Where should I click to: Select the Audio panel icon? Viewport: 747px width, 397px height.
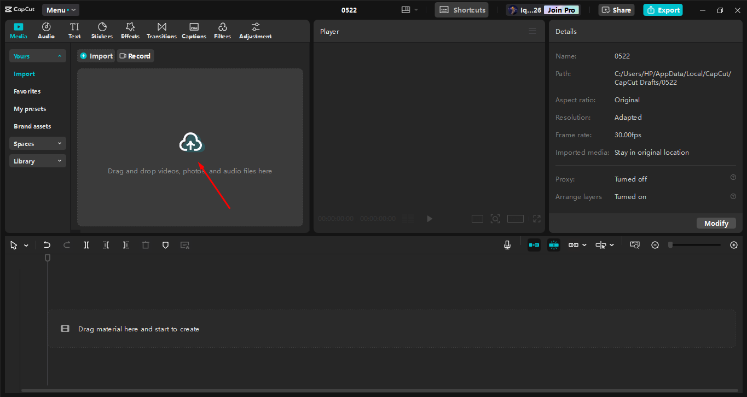point(46,30)
